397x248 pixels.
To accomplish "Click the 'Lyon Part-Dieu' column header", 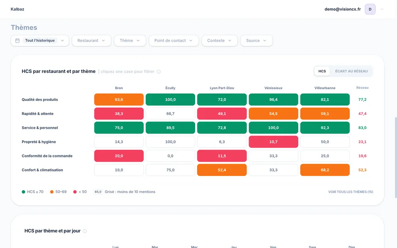I will (x=222, y=88).
